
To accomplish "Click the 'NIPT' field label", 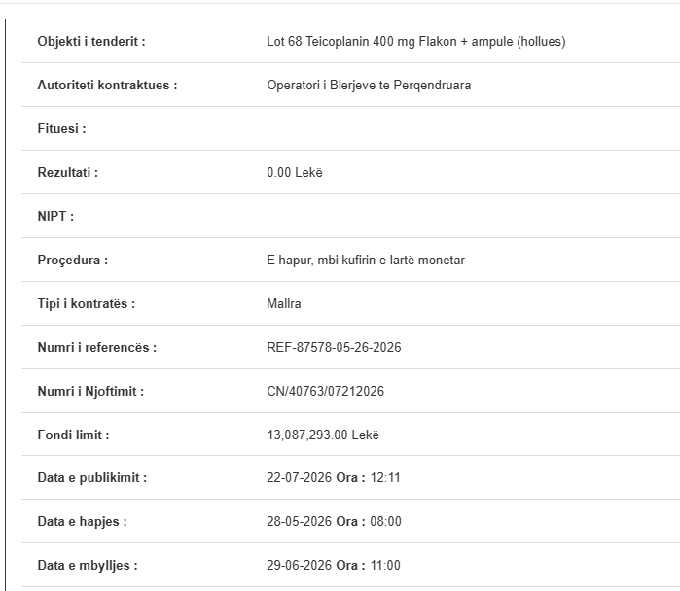I will coord(55,216).
